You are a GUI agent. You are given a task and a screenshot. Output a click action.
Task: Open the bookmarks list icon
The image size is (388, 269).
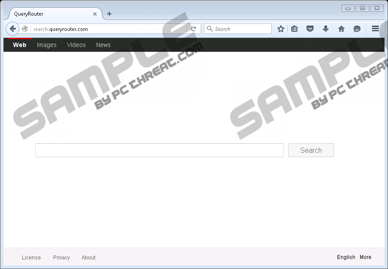[x=295, y=29]
